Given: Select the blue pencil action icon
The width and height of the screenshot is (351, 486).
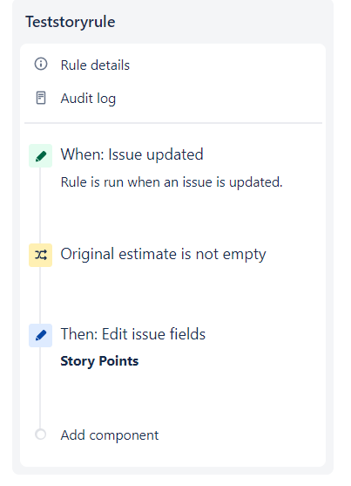Looking at the screenshot, I should (41, 335).
